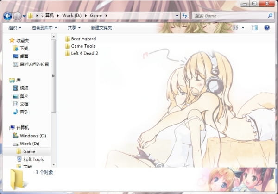Open Work (D:) drive in navigation pane
Image resolution: width=278 pixels, height=194 pixels.
[30, 144]
